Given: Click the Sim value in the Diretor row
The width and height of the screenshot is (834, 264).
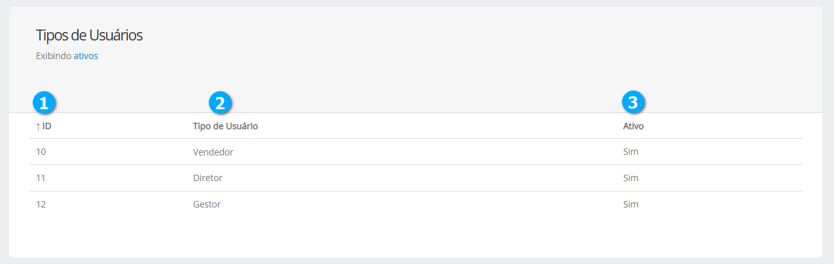Looking at the screenshot, I should pos(631,178).
